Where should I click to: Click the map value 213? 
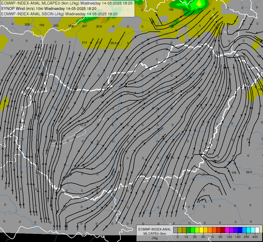(84, 42)
